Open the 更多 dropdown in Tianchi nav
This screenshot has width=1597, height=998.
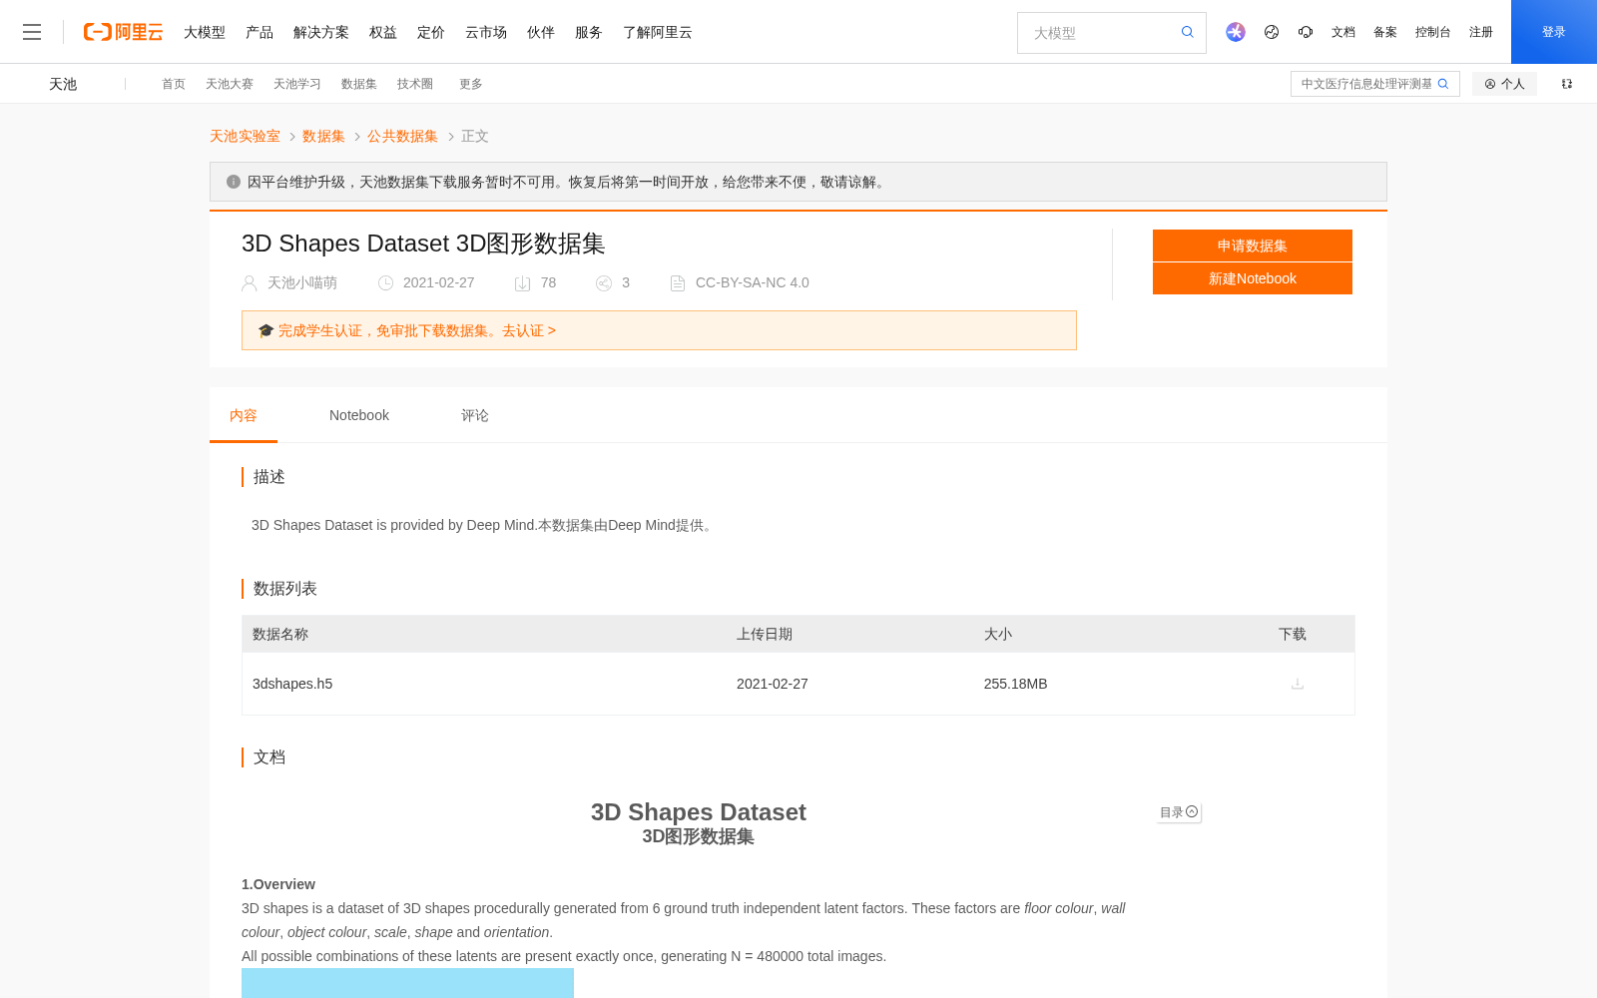click(471, 84)
